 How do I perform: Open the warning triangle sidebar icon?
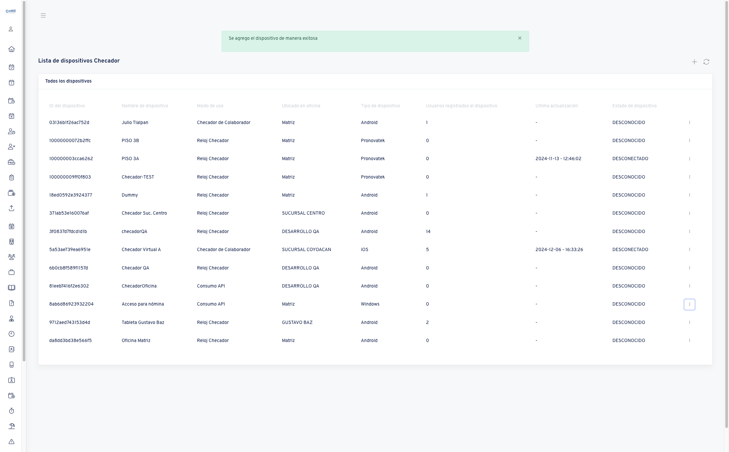click(11, 442)
